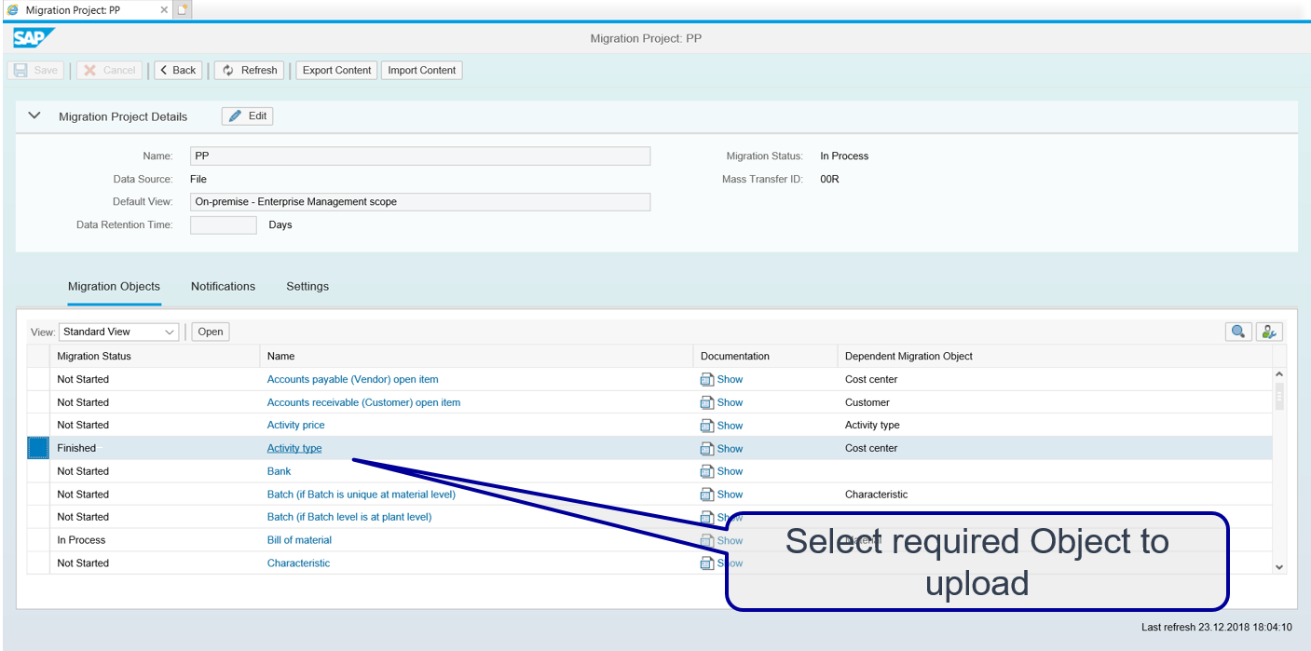Switch to the Settings tab
Screen dimensions: 1311x651
[x=307, y=287]
